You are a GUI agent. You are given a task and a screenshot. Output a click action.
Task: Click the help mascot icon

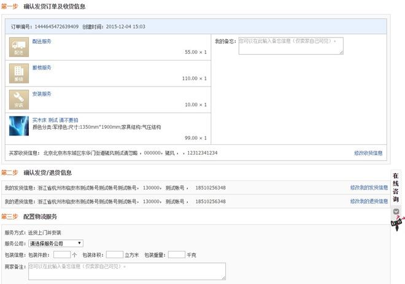[x=397, y=224]
